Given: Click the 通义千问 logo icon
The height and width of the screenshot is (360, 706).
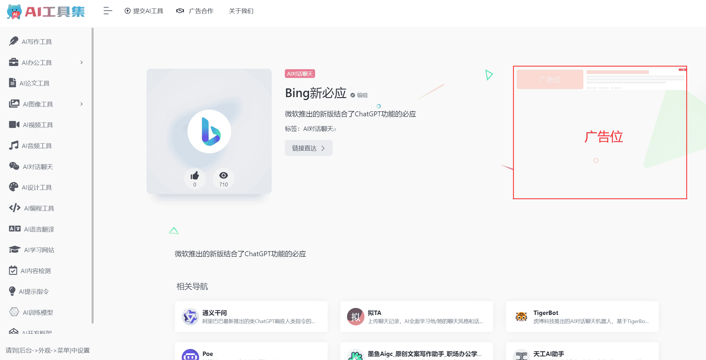Looking at the screenshot, I should pos(190,317).
